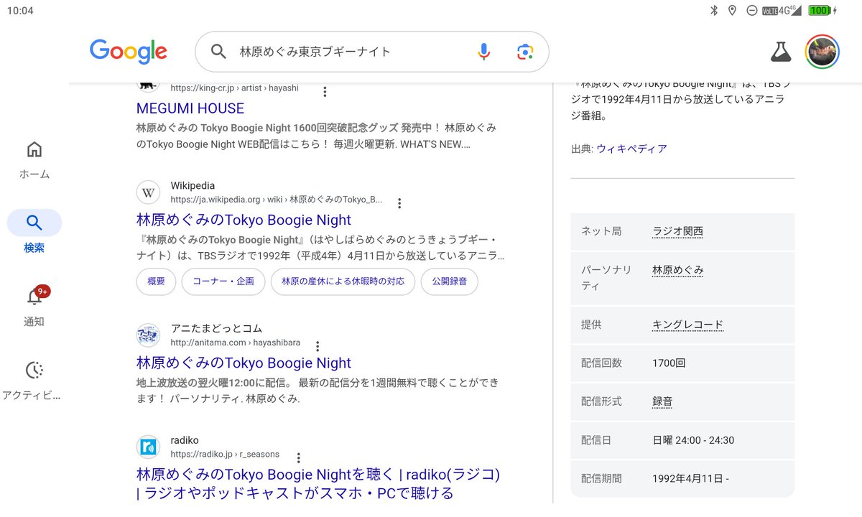Open the three-dot menu on the Wikipedia result
The image size is (862, 517).
tap(399, 203)
